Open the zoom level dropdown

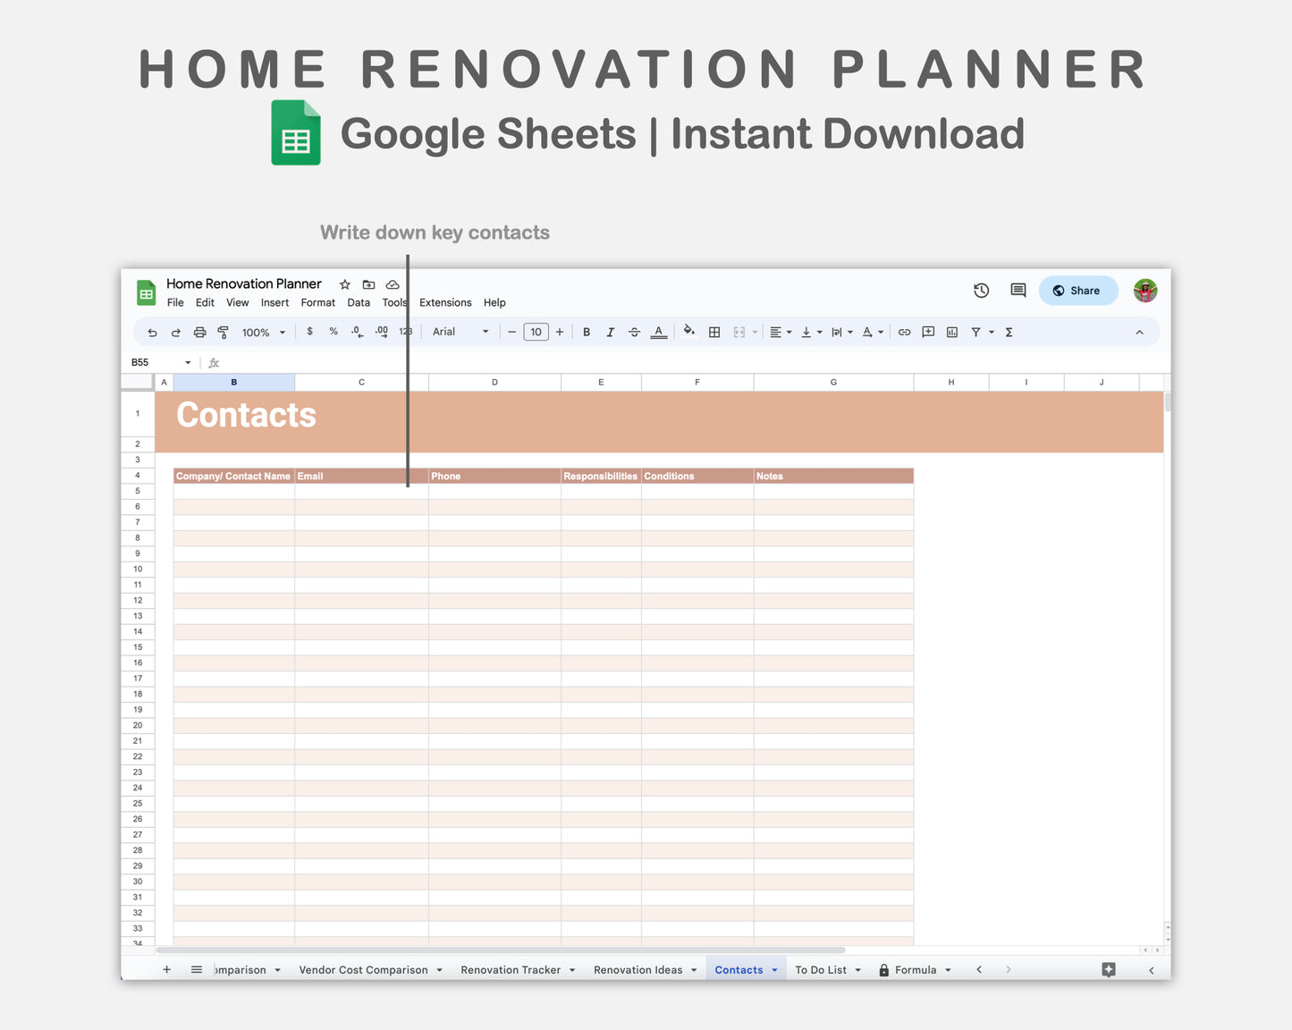(262, 332)
